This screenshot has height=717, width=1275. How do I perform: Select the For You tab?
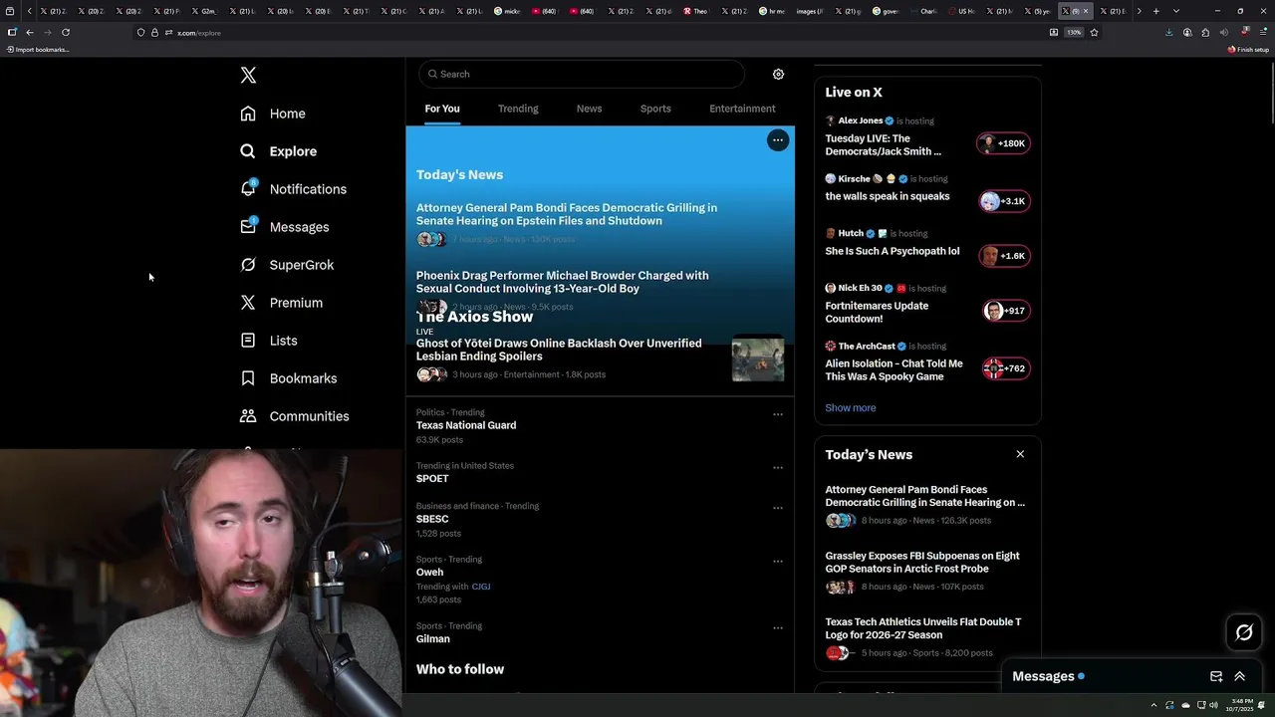(x=442, y=109)
